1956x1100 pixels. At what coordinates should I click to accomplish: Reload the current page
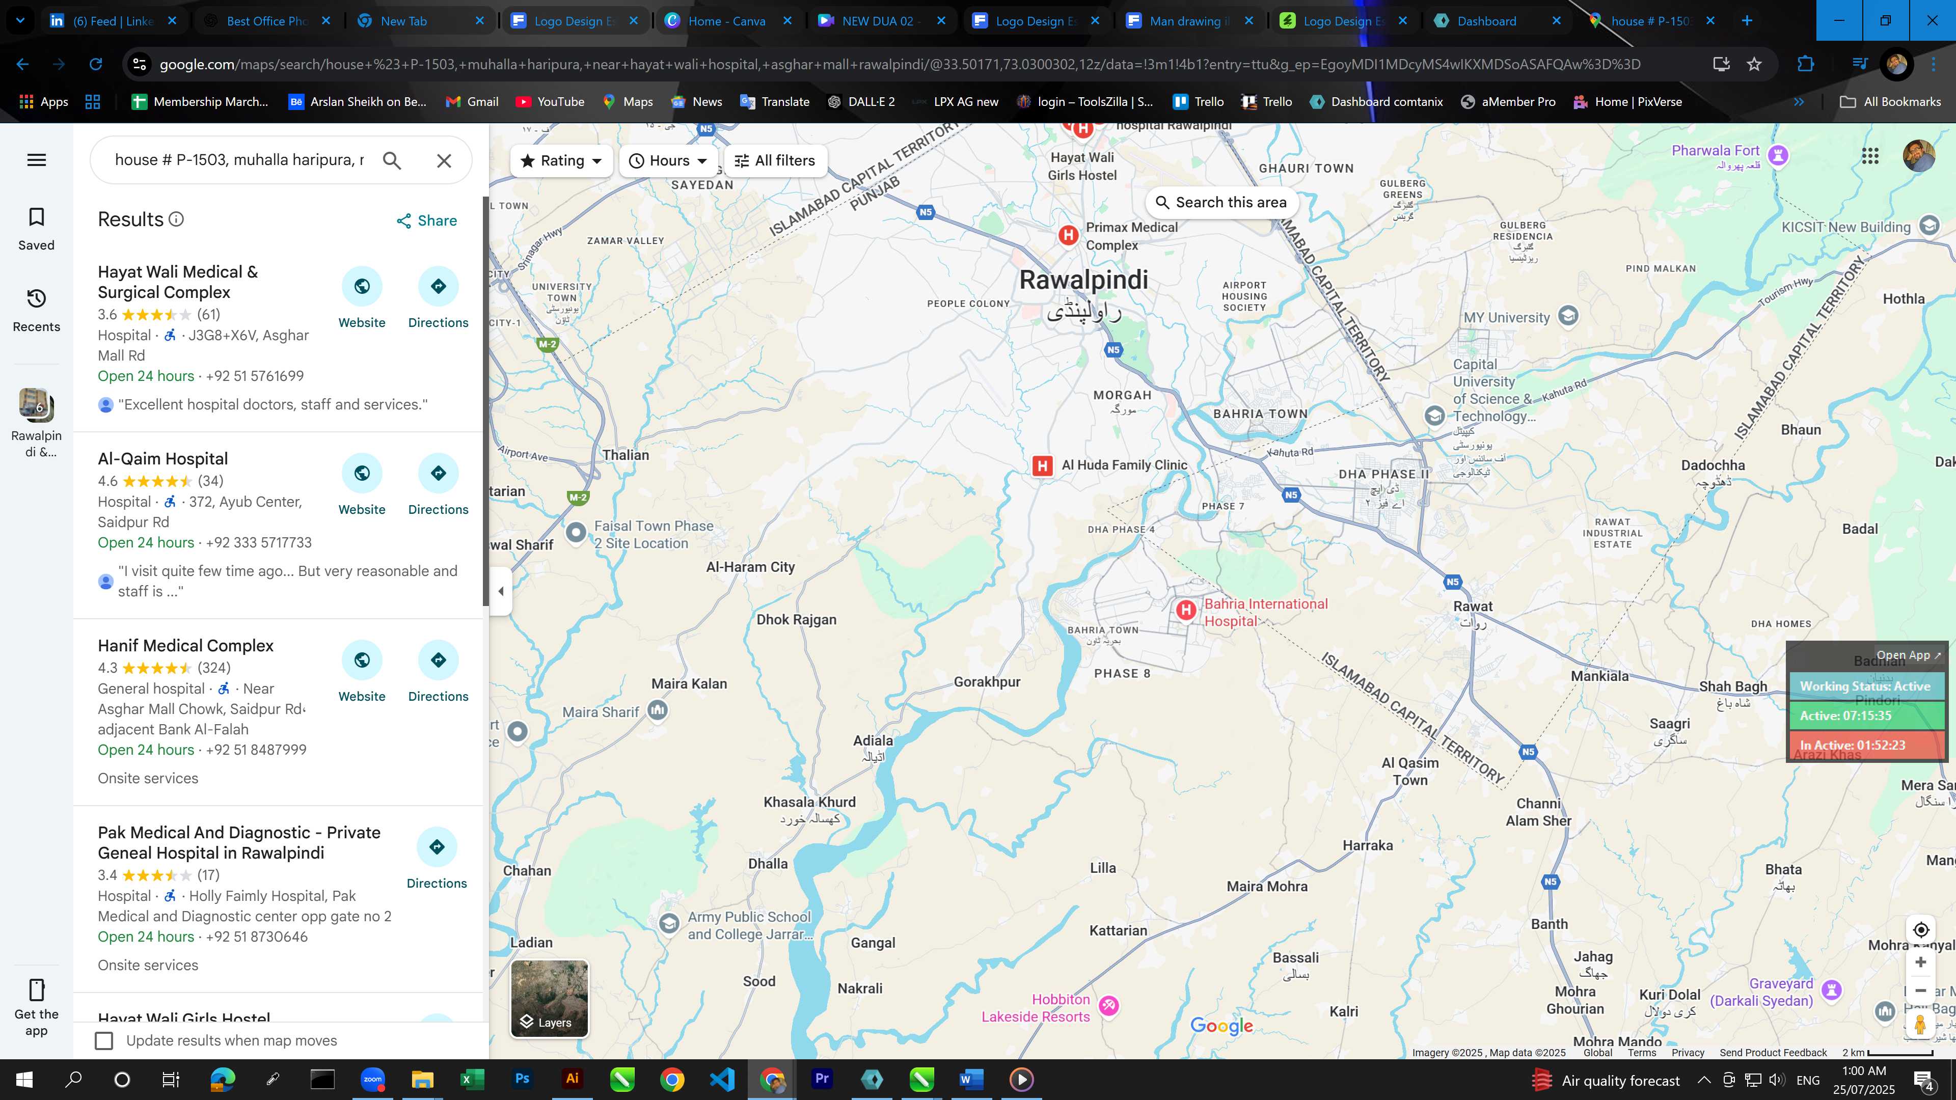pyautogui.click(x=96, y=65)
